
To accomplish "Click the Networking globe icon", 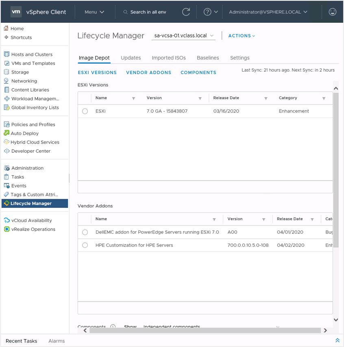I will click(7, 81).
